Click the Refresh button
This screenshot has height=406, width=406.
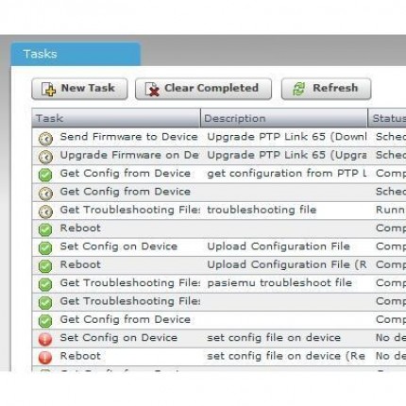pyautogui.click(x=327, y=89)
